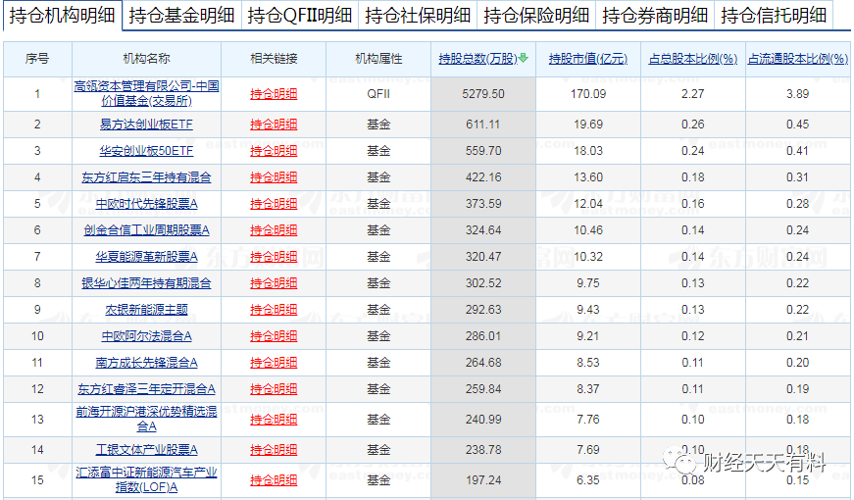Viewport: 854px width, 500px height.
Task: Select the 373.59 shareholding value
Action: point(483,204)
